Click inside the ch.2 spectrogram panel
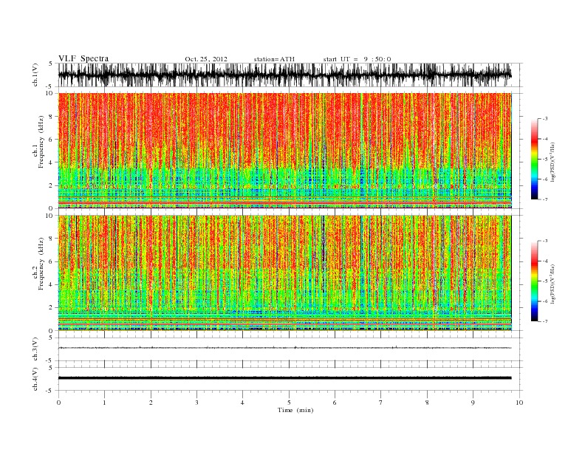This screenshot has height=452, width=585. (x=284, y=273)
